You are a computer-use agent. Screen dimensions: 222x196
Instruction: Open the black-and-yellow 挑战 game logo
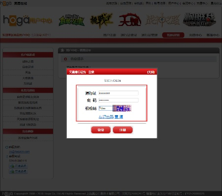point(102,21)
